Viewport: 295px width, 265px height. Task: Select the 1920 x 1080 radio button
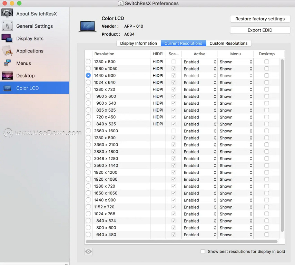[88, 179]
